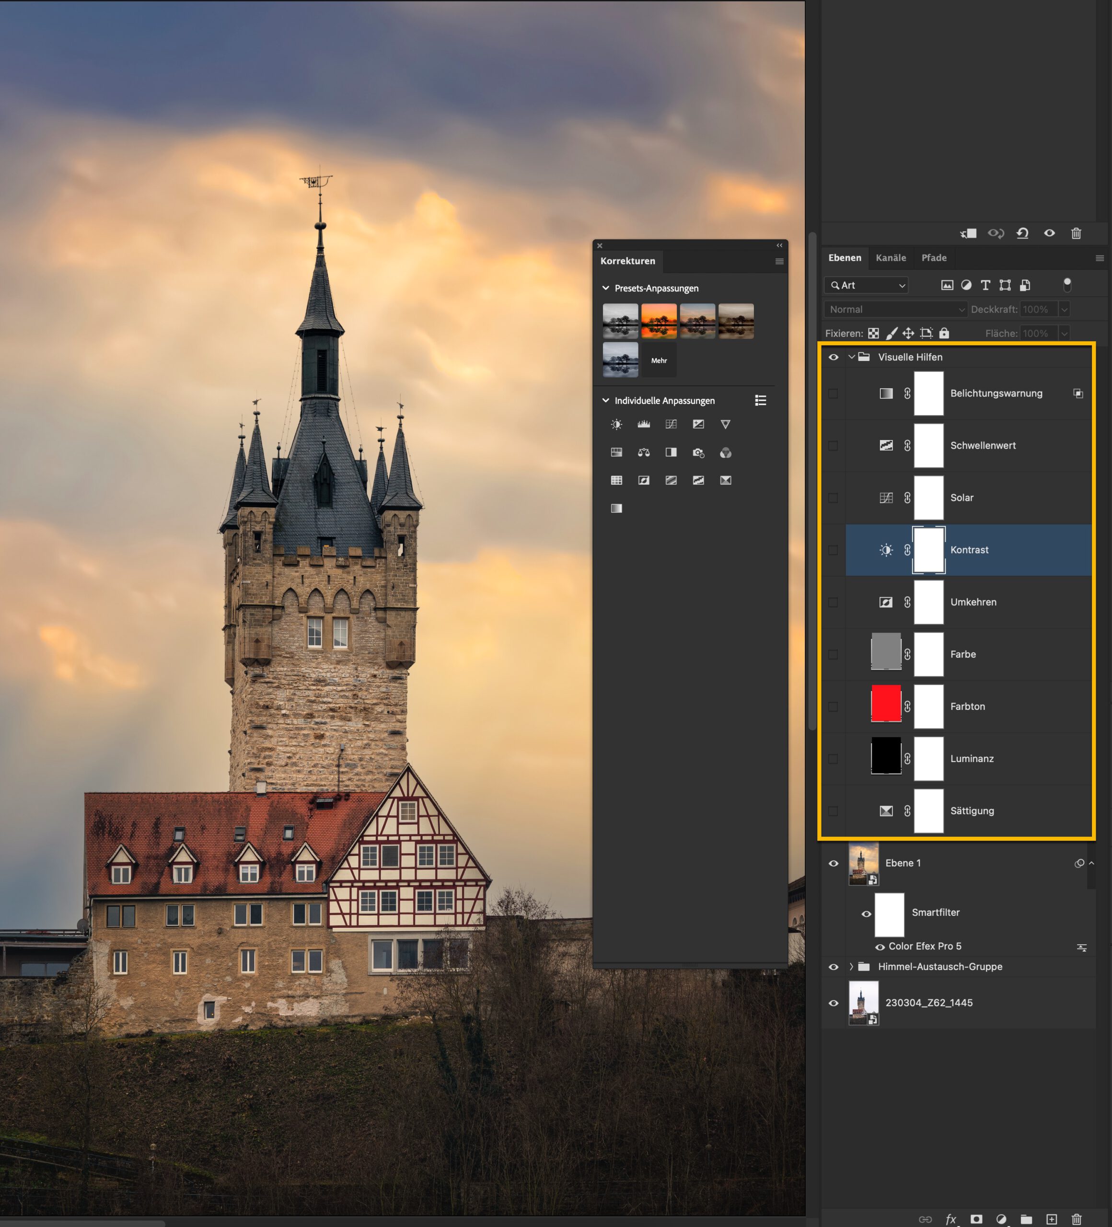Screen dimensions: 1112x1227
Task: Hide the Ebene 1 layer
Action: [x=833, y=863]
